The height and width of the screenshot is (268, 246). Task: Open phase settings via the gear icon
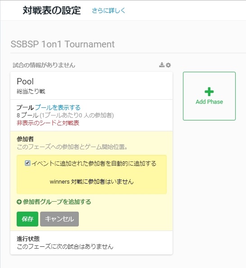coord(169,65)
